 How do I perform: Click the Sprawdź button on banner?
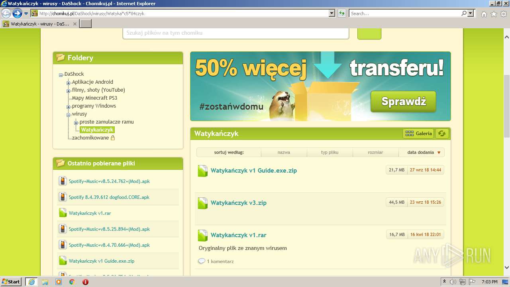pos(403,102)
